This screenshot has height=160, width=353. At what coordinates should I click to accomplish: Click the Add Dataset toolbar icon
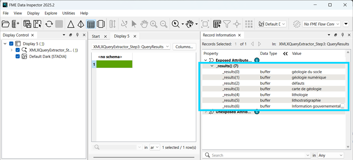(x=16, y=24)
